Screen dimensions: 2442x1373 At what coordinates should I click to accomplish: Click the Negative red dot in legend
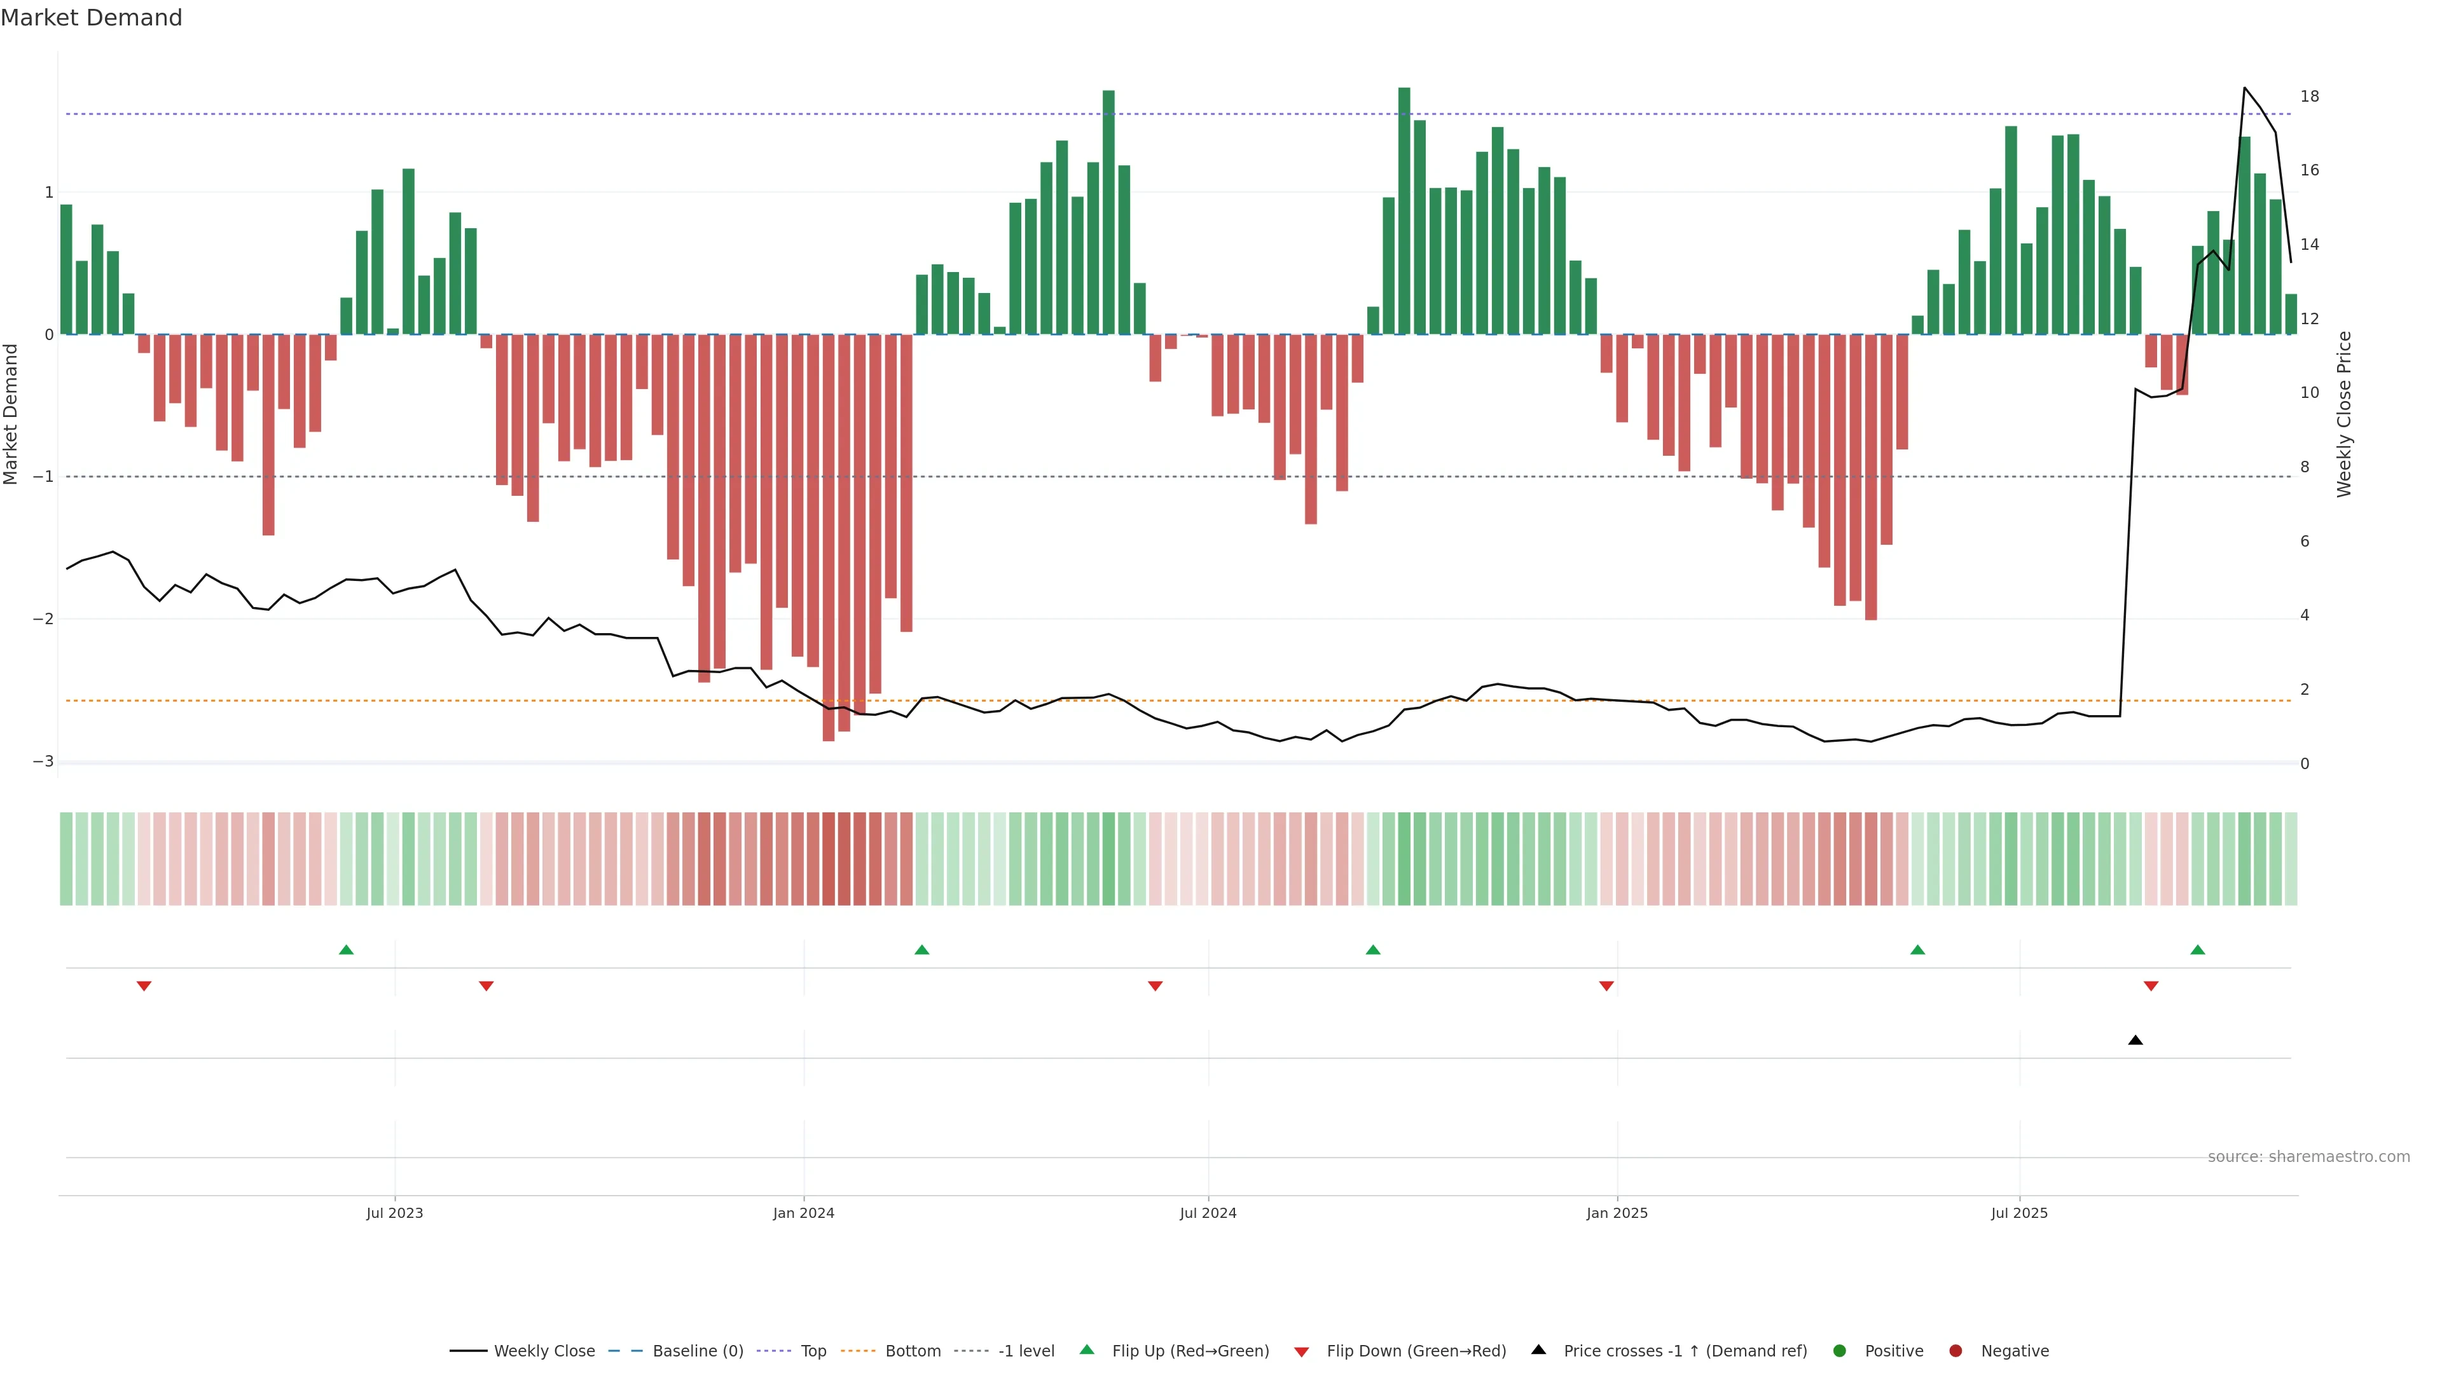(x=1956, y=1351)
